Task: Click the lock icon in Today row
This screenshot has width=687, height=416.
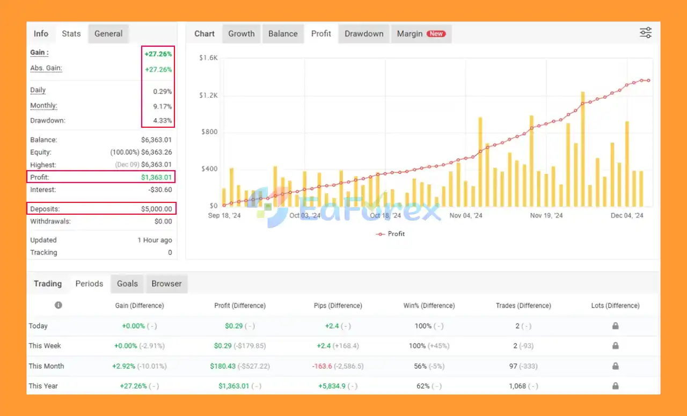Action: tap(615, 326)
